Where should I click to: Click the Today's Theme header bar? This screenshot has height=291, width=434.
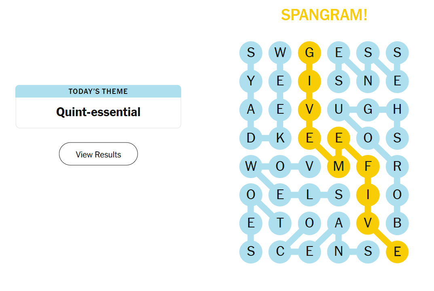(x=98, y=91)
